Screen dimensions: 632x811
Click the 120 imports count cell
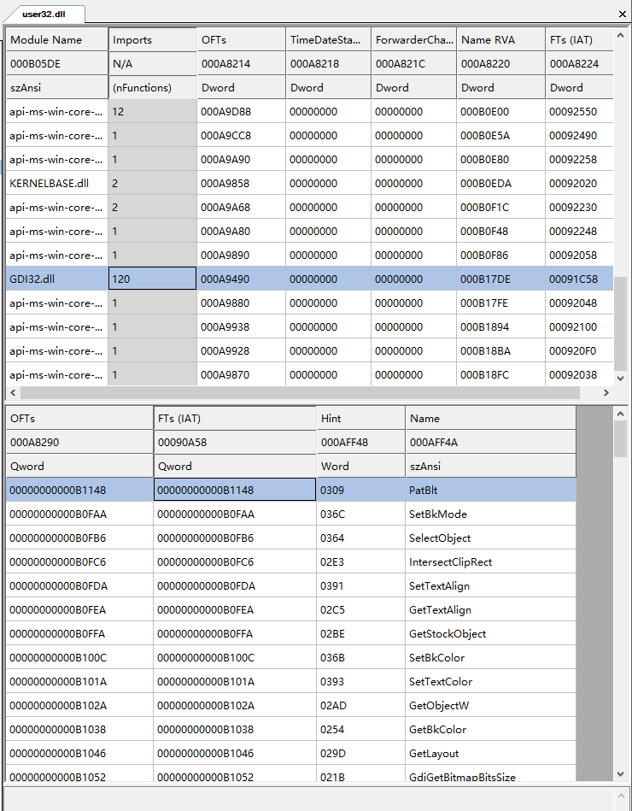152,279
